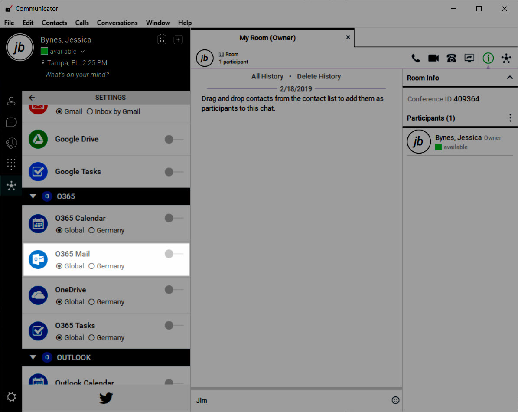
Task: Click the chat message input box
Action: 291,400
